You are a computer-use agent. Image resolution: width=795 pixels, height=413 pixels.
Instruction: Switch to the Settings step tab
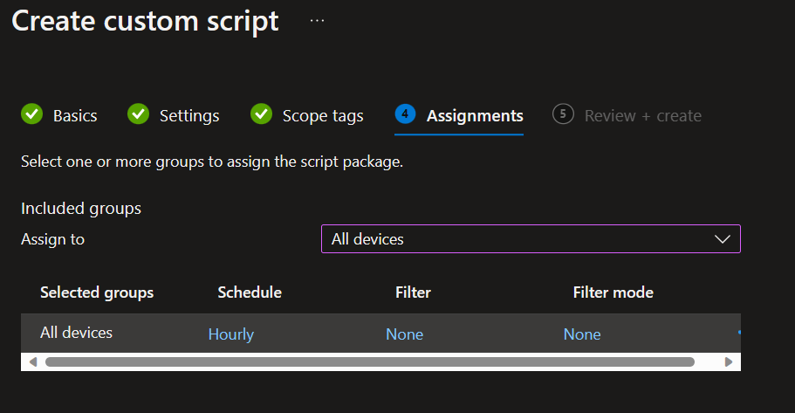(189, 116)
